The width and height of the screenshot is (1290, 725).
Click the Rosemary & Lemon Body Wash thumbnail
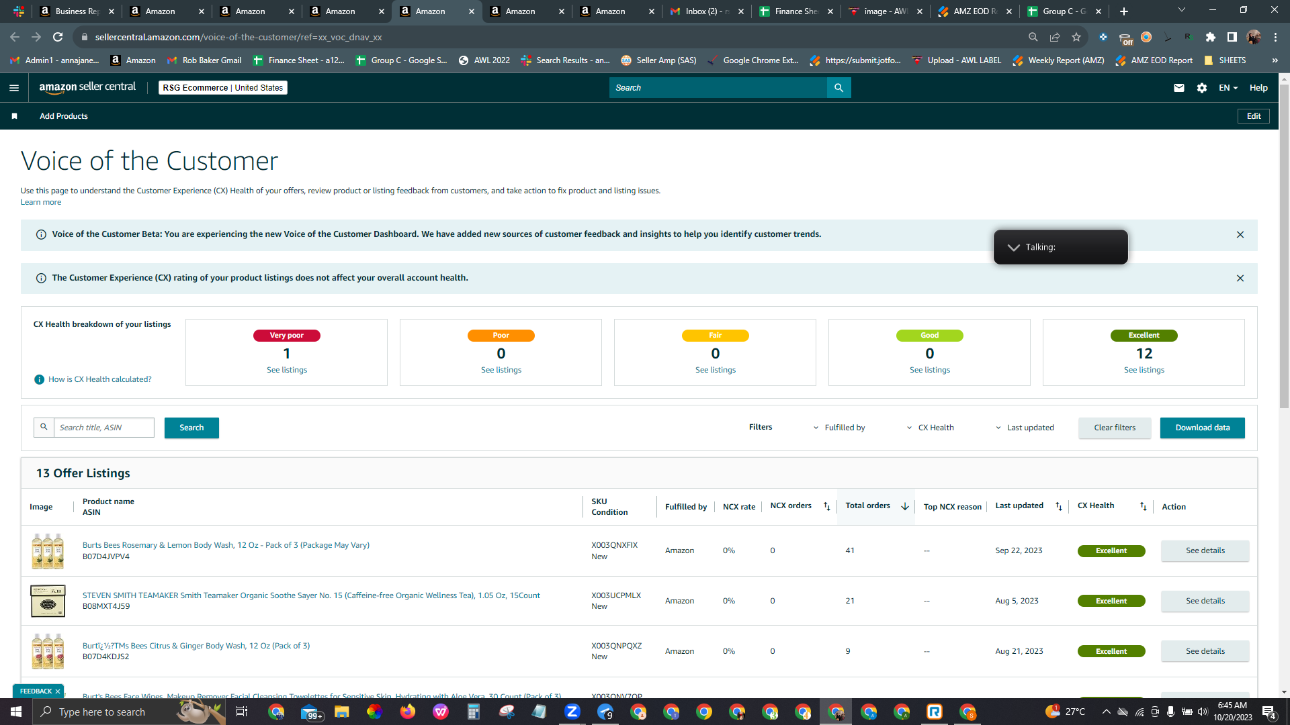48,551
